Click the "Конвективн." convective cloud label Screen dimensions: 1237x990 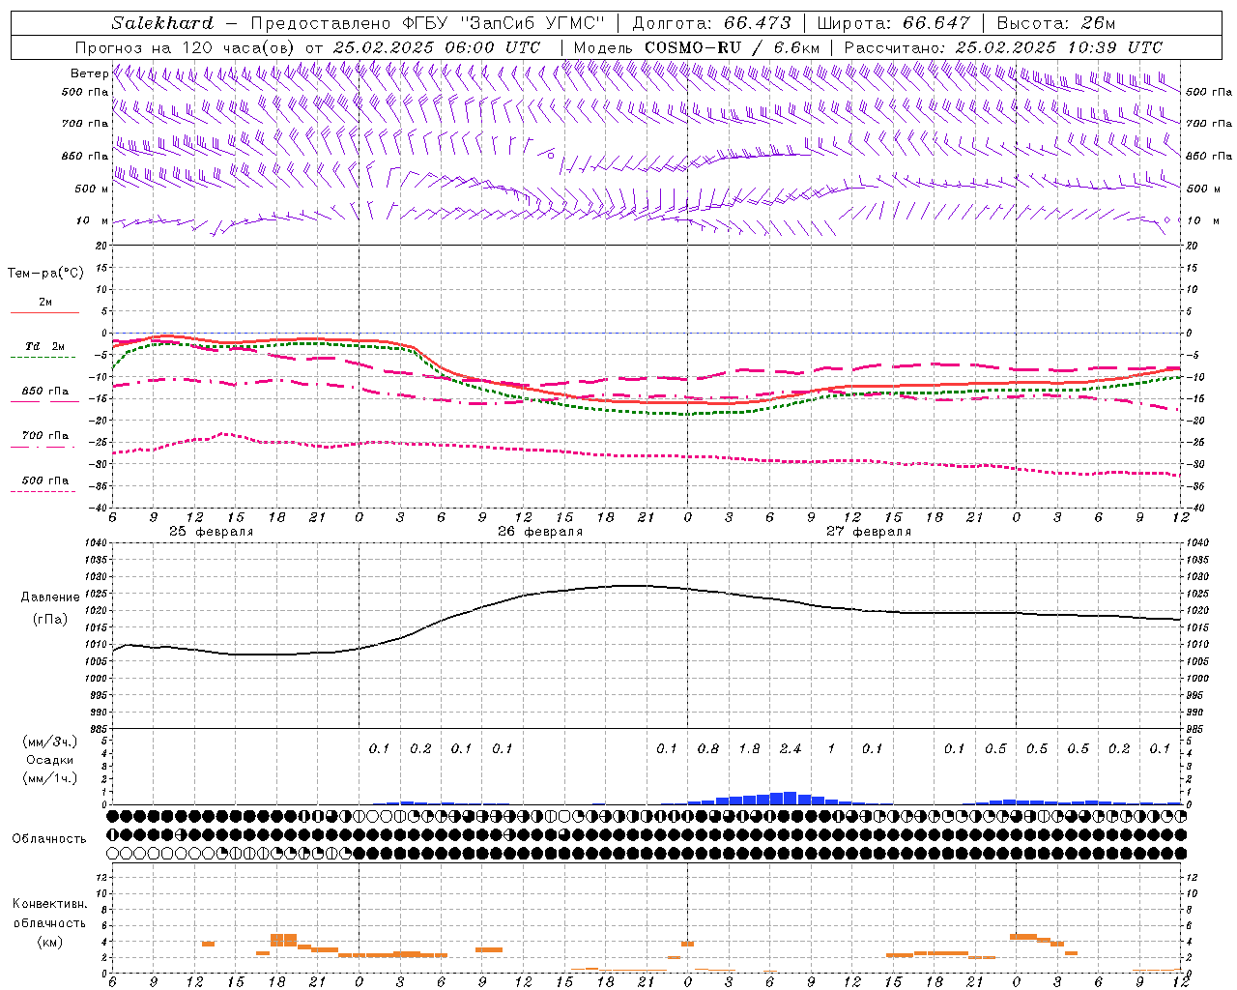tap(49, 904)
